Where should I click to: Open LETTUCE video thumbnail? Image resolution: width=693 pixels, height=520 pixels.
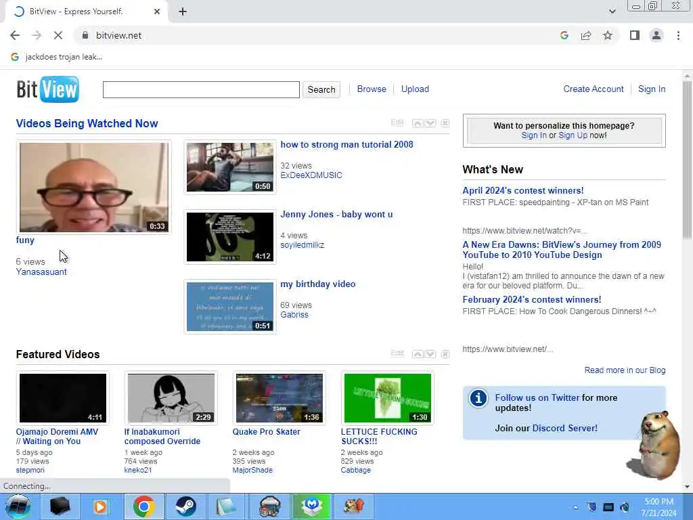[x=388, y=398]
